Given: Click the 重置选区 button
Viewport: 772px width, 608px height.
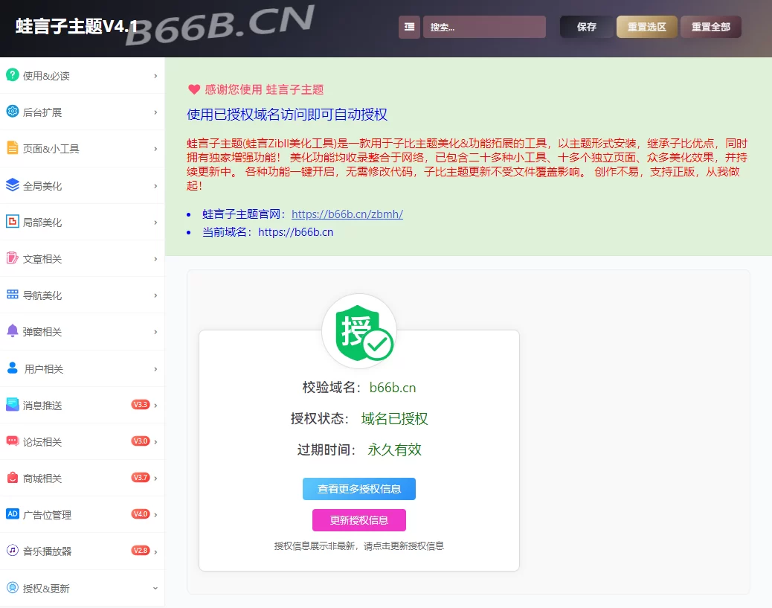Looking at the screenshot, I should 647,27.
